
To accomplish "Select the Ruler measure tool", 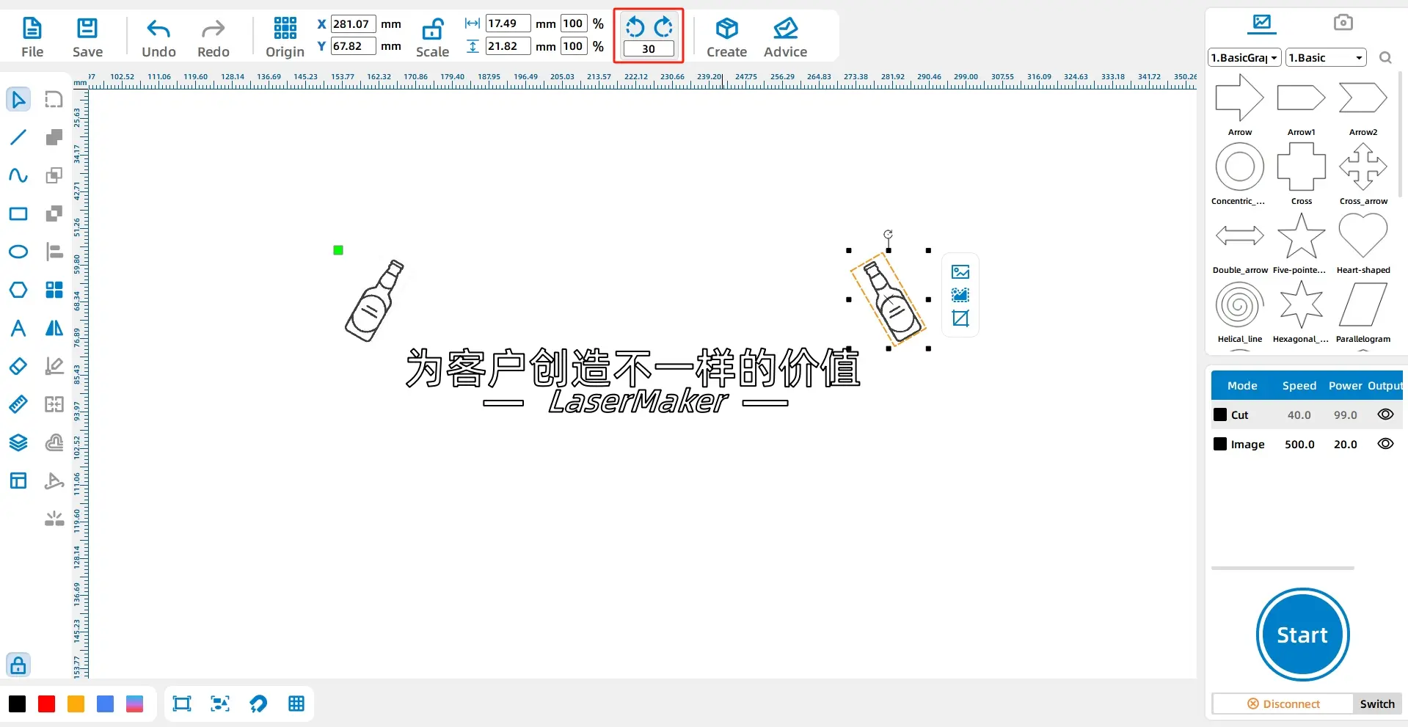I will pos(18,404).
